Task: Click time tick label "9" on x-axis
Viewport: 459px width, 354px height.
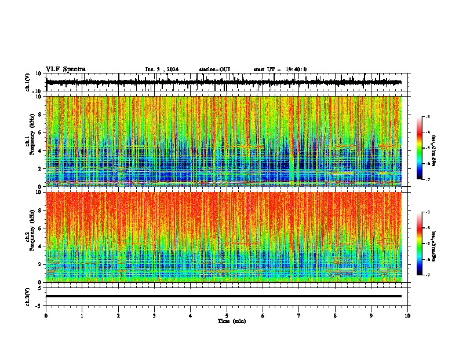Action: (371, 316)
